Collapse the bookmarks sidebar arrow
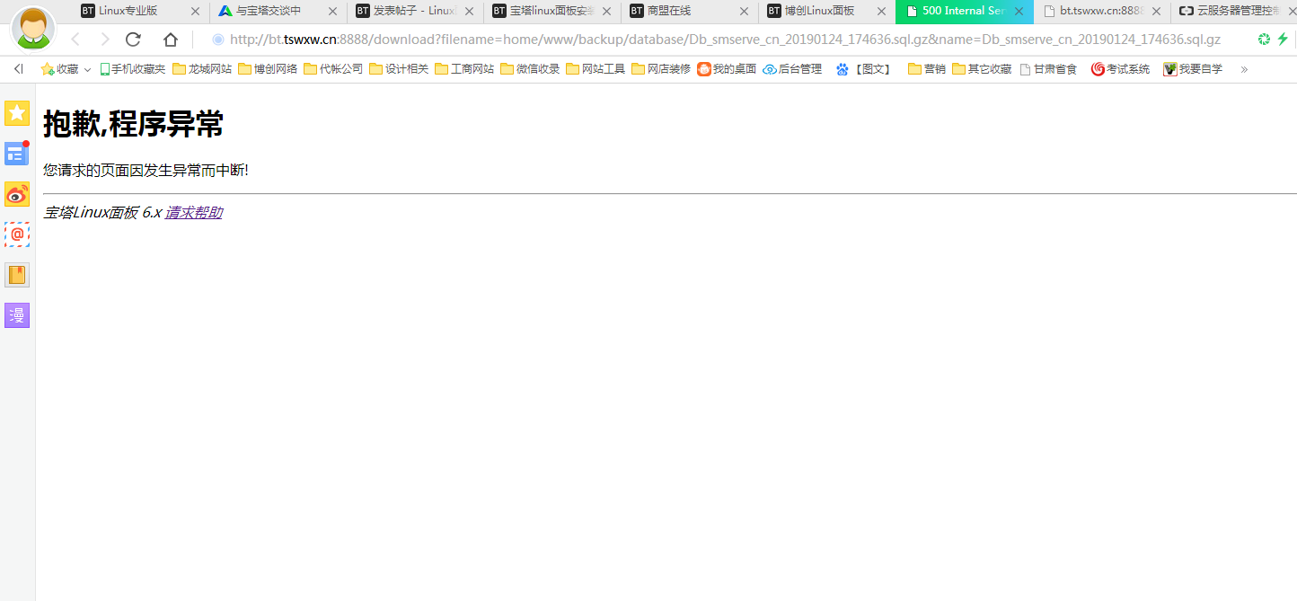This screenshot has height=601, width=1297. point(18,69)
